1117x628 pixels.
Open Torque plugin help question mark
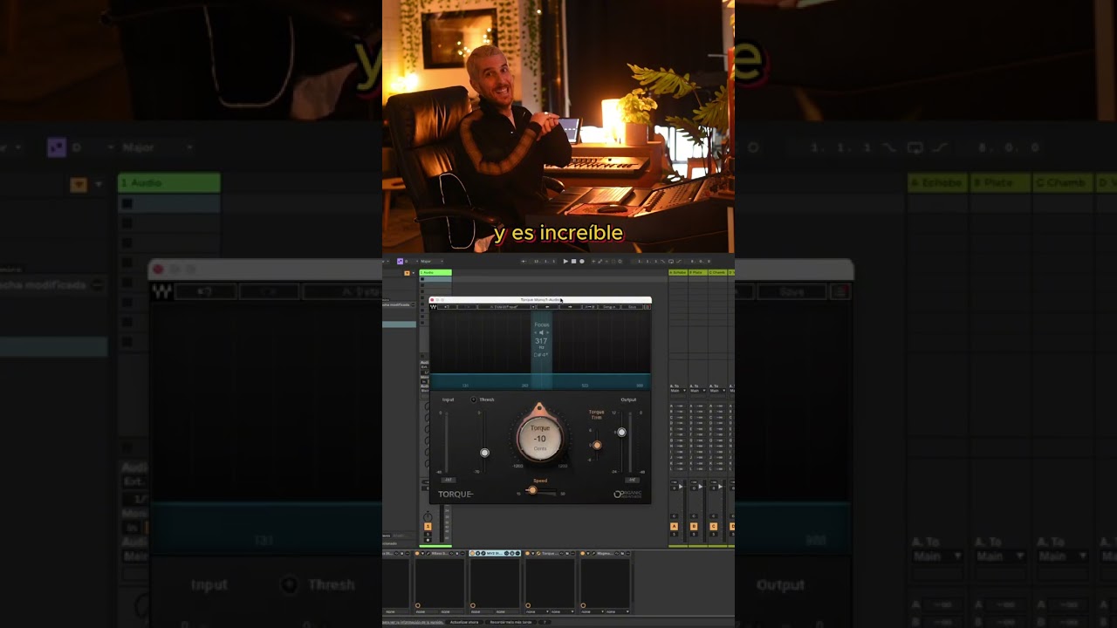[x=648, y=307]
